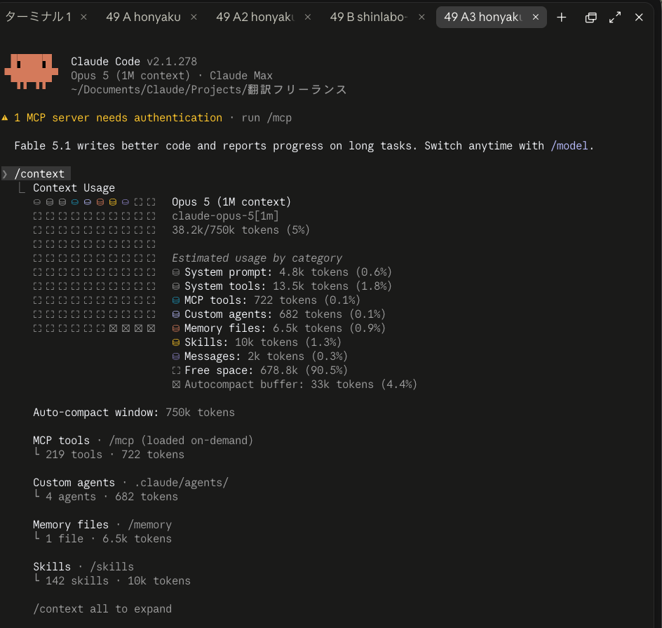Viewport: 662px width, 628px height.
Task: Select the 49 A3 honyaku tab
Action: coord(482,17)
